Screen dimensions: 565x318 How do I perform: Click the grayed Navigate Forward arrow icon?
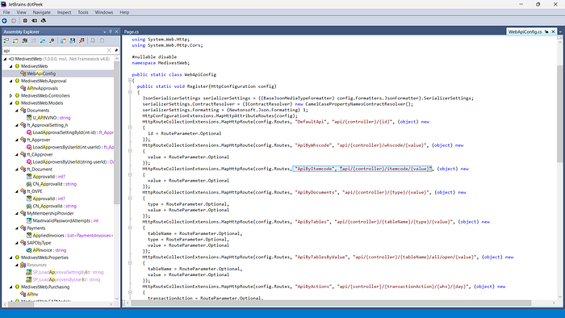(14, 21)
